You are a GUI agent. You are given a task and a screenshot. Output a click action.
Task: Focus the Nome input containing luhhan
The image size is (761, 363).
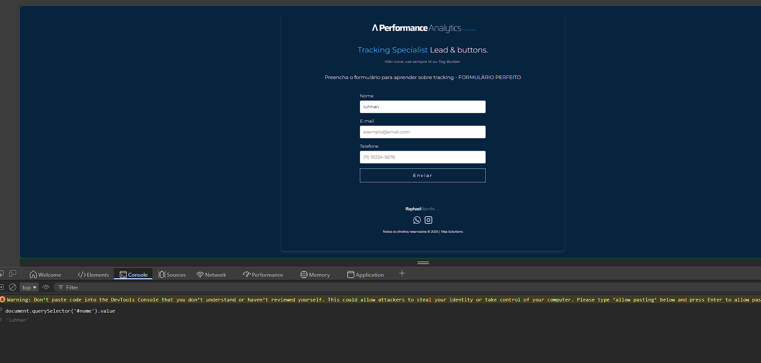pos(423,107)
